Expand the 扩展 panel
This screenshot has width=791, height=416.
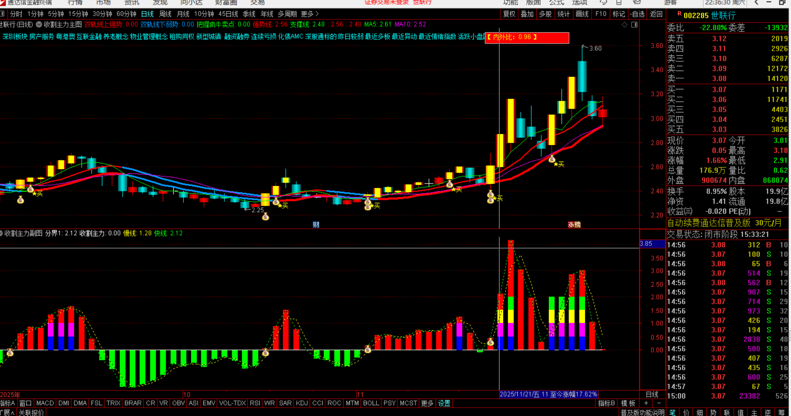(x=8, y=412)
